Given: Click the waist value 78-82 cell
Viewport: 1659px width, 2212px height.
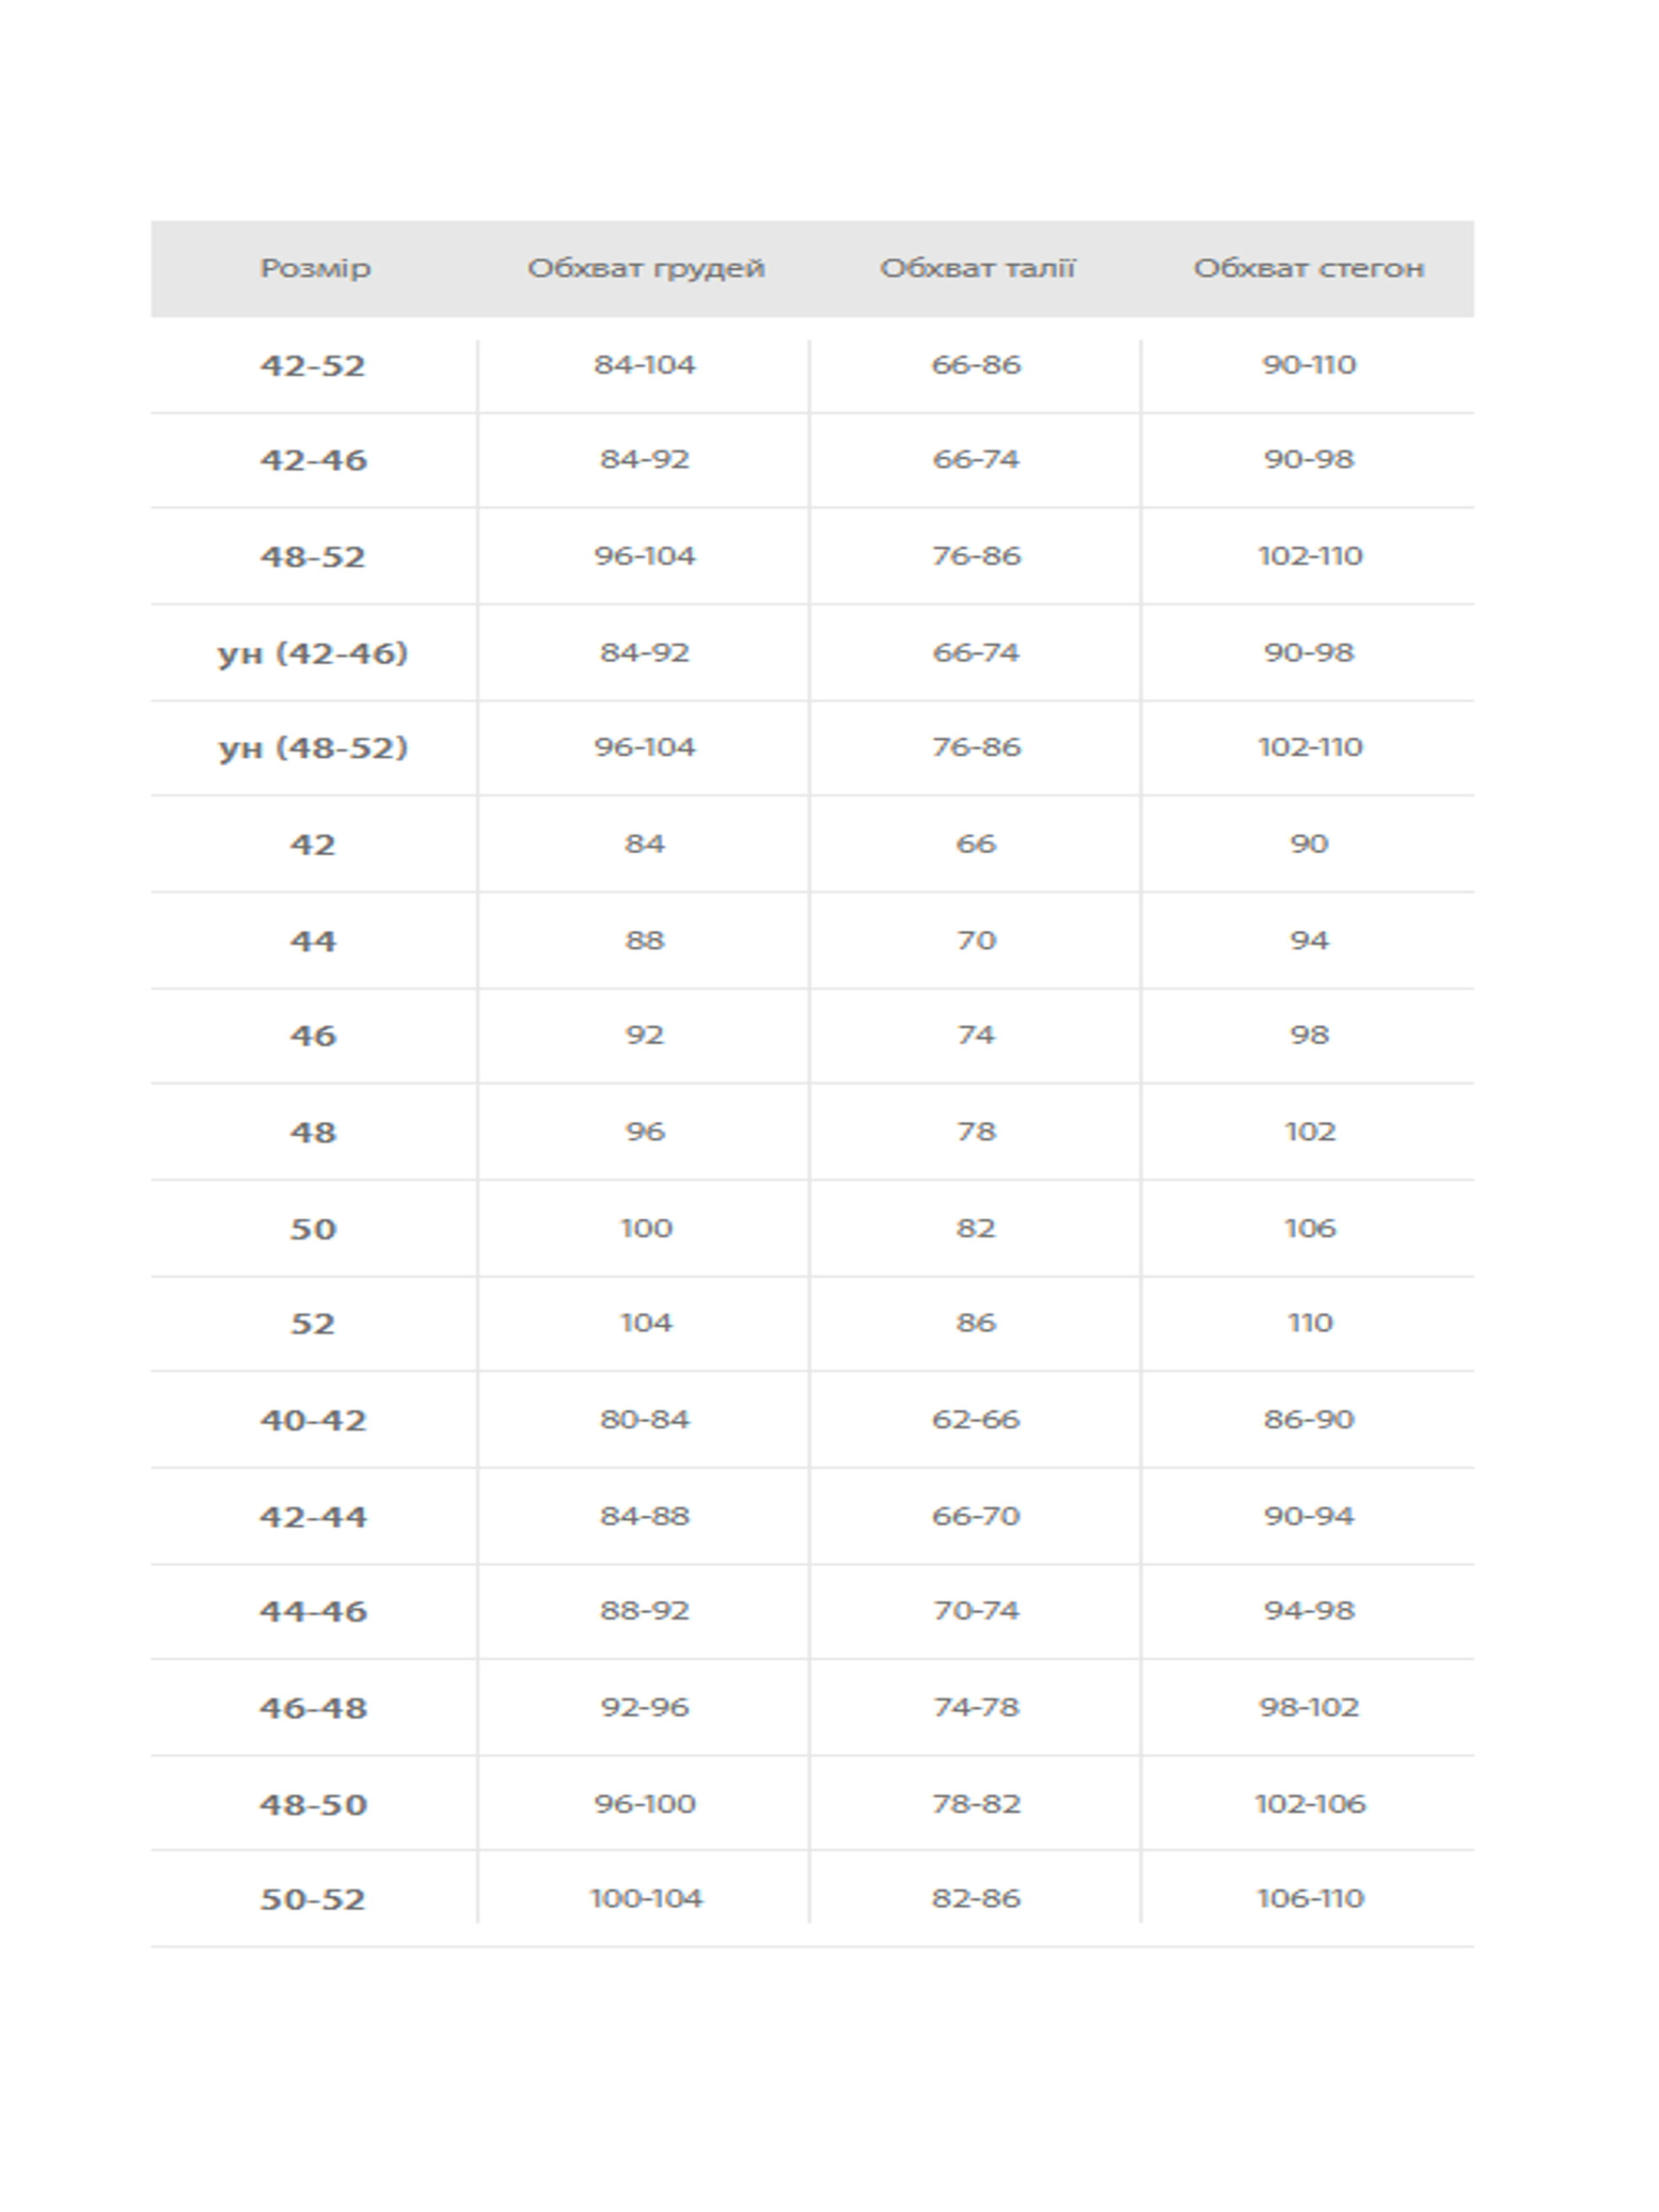Looking at the screenshot, I should pyautogui.click(x=976, y=1803).
